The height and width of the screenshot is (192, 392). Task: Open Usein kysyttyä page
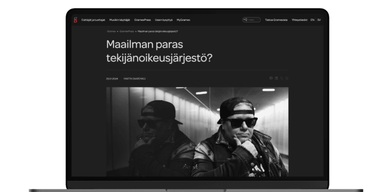(164, 20)
